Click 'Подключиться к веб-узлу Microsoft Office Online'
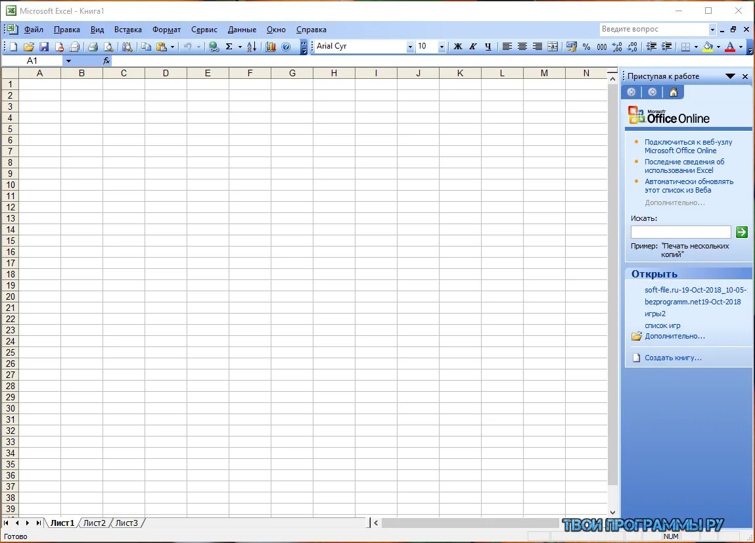Viewport: 755px width, 543px height. (688, 146)
